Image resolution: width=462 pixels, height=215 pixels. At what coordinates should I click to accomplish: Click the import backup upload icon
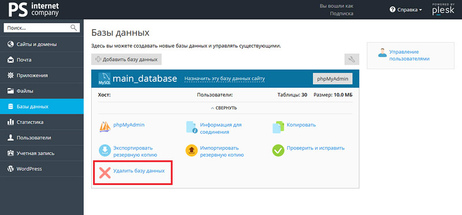click(192, 150)
